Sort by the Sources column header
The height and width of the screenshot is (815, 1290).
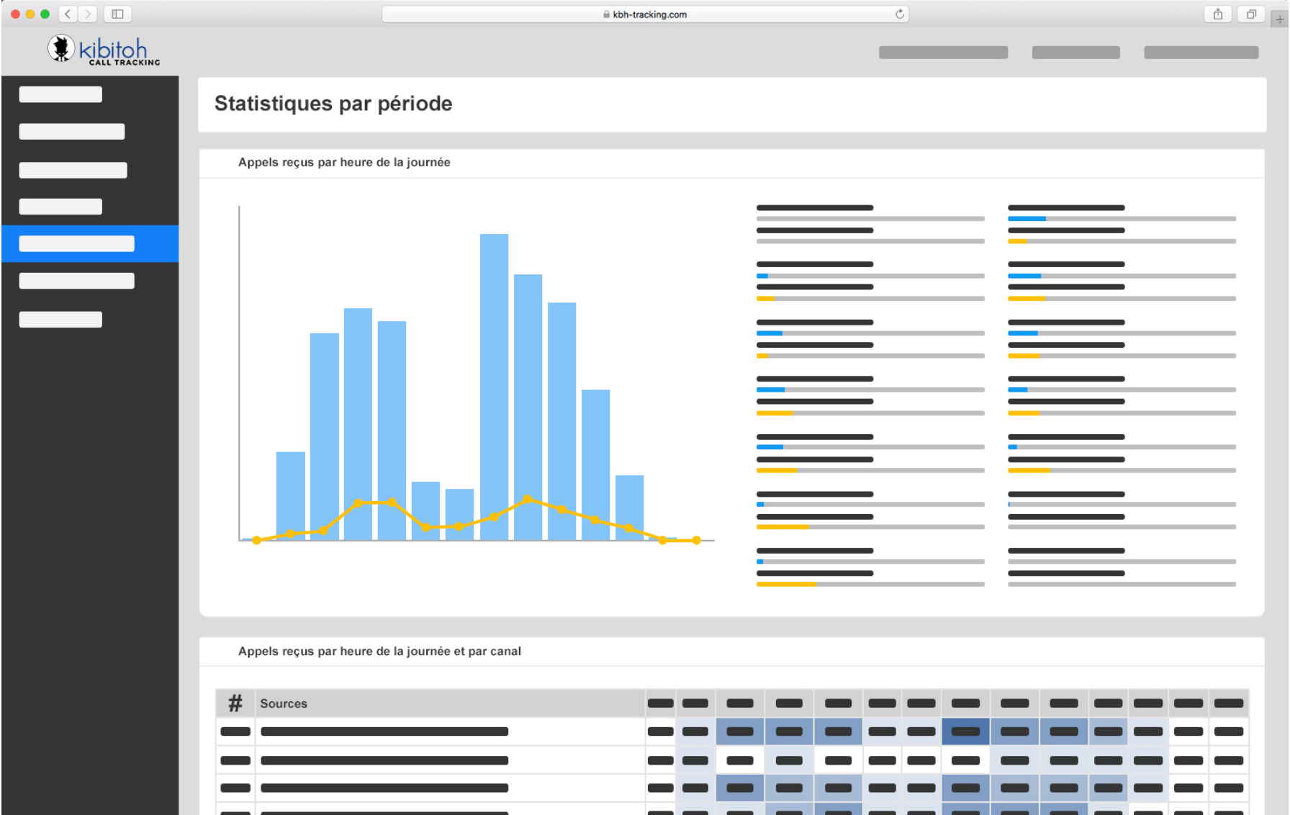(x=284, y=703)
